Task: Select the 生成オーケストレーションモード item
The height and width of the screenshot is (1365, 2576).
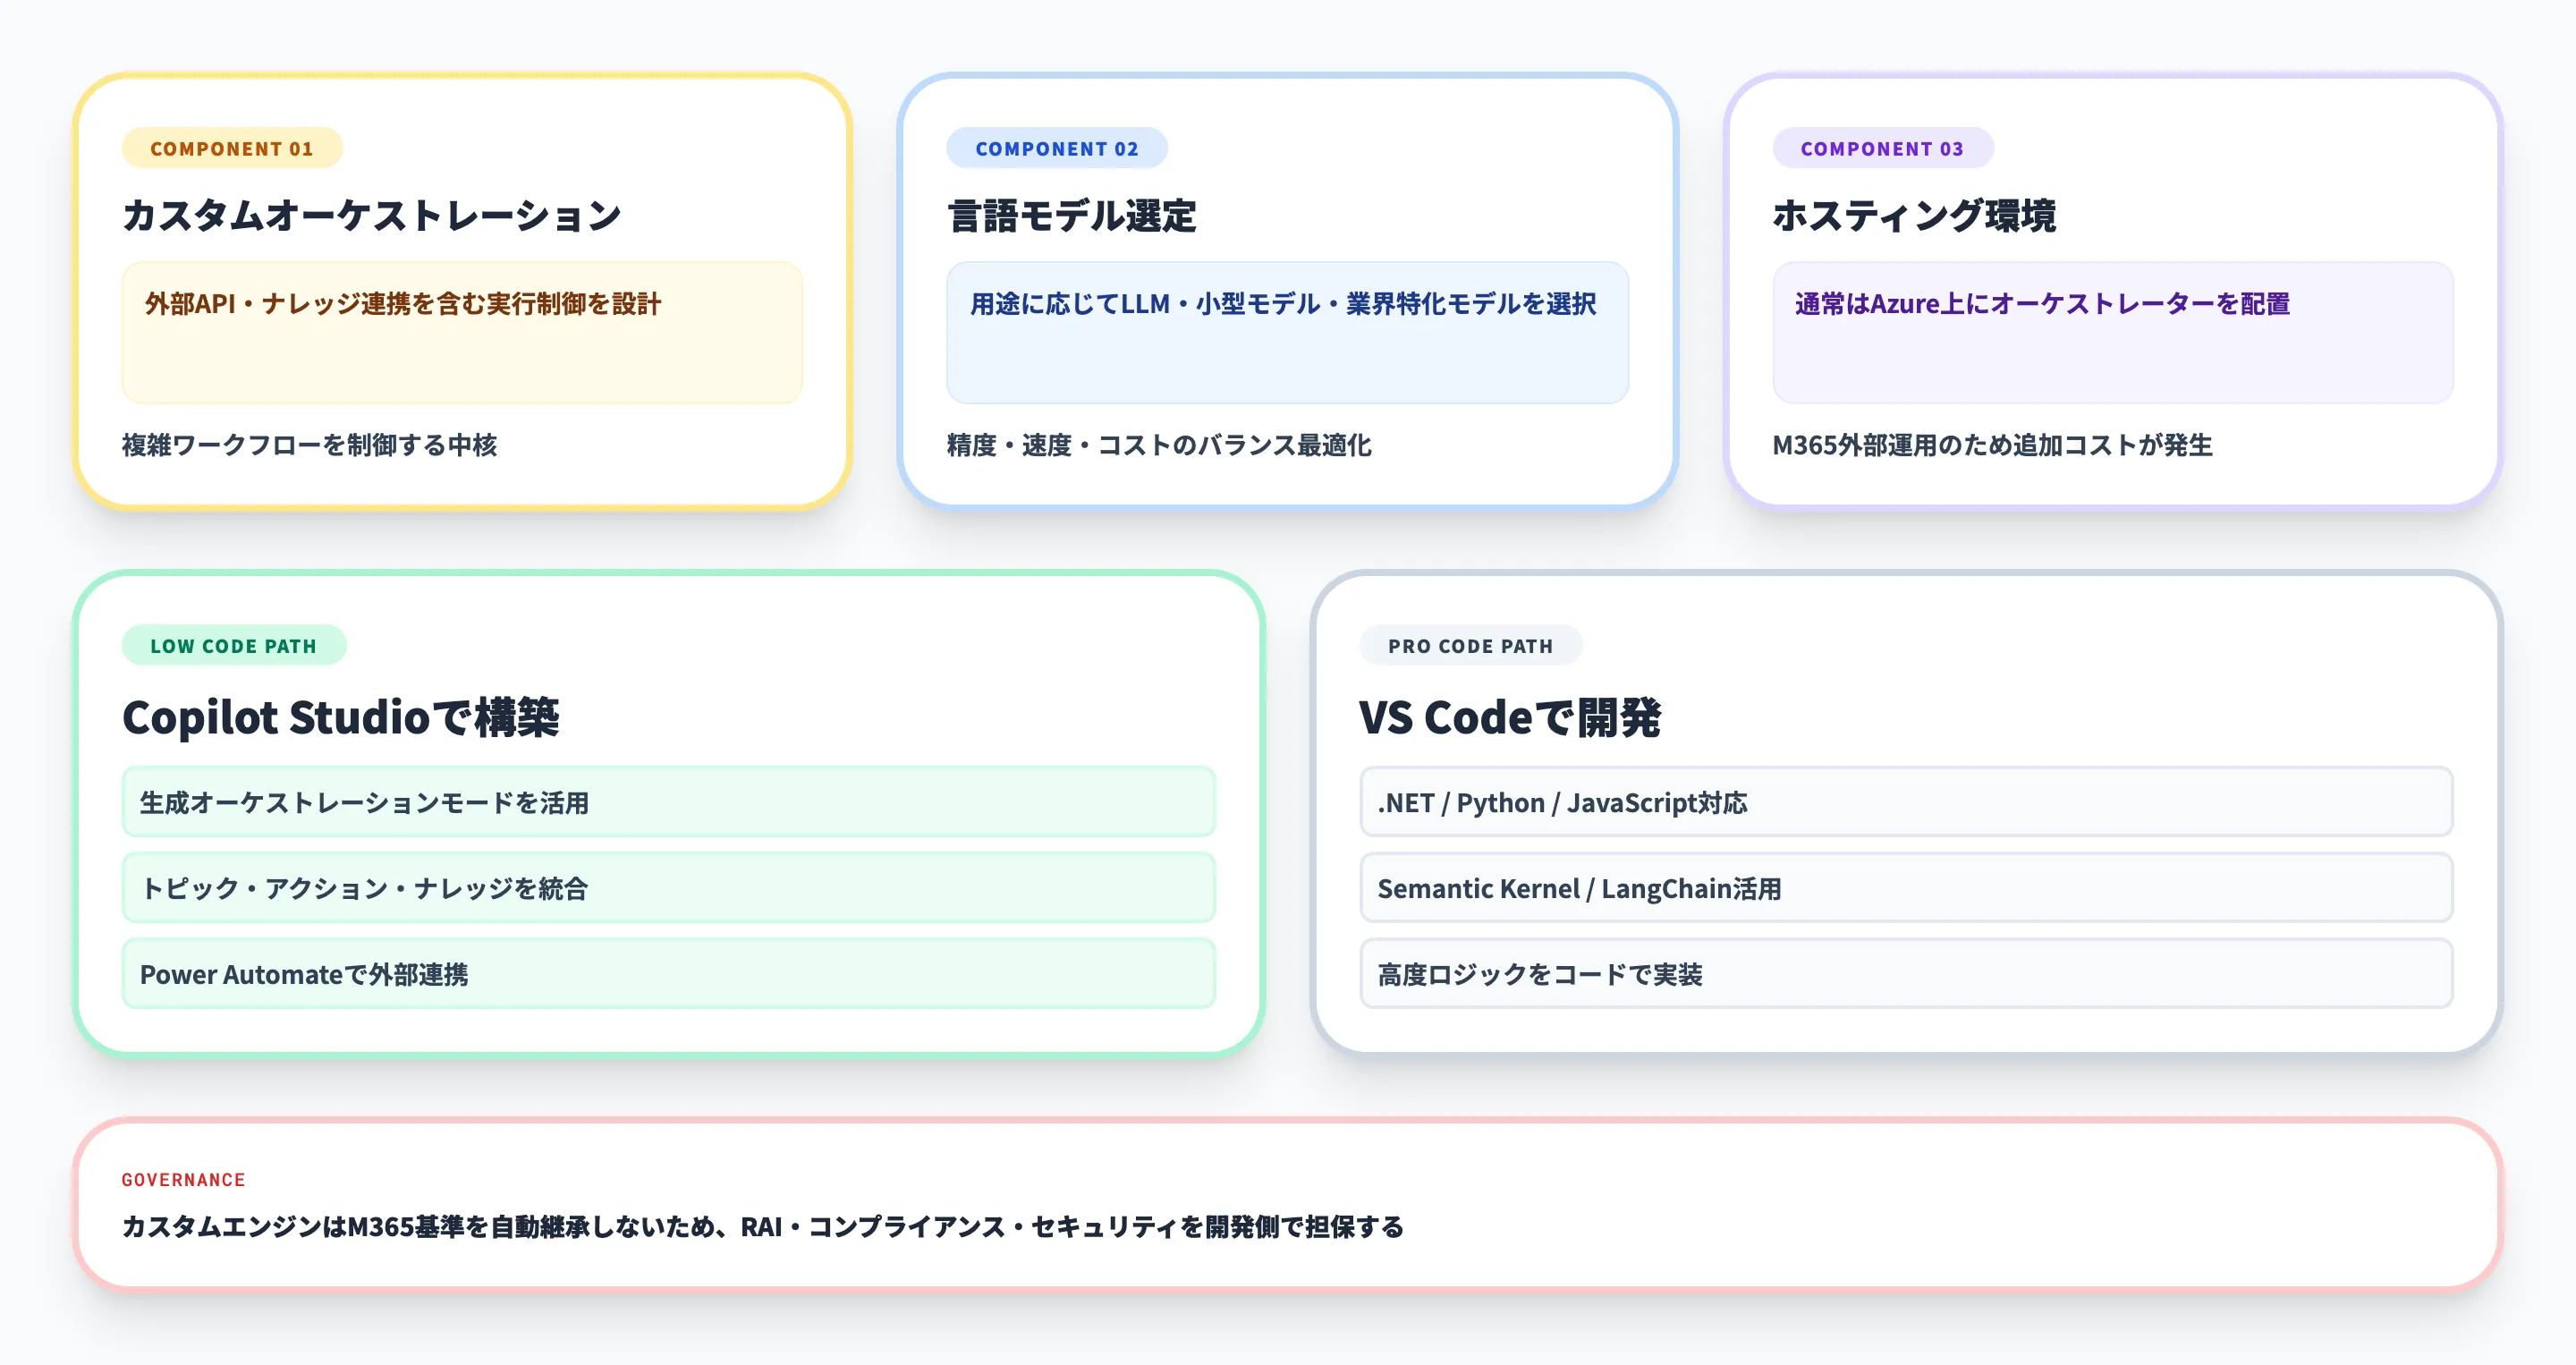Action: (667, 801)
